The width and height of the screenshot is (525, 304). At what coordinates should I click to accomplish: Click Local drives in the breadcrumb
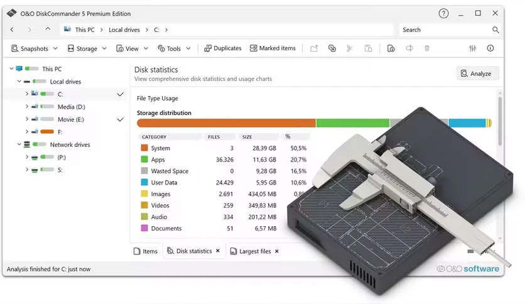124,30
